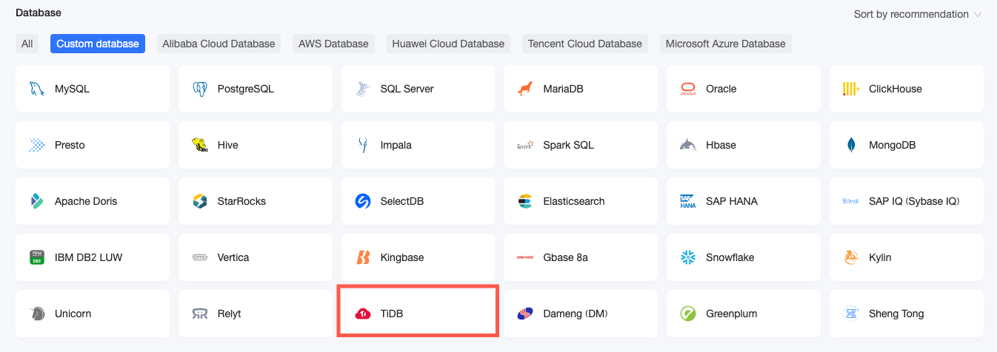Choose the PostgreSQL label text
This screenshot has width=997, height=352.
(x=246, y=89)
